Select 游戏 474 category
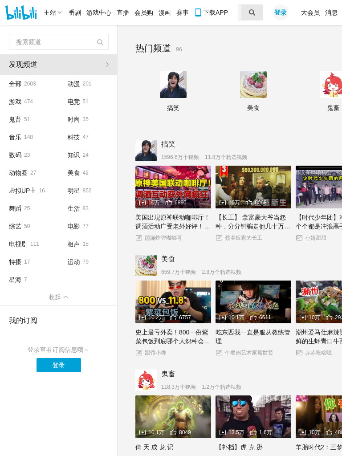 click(21, 102)
